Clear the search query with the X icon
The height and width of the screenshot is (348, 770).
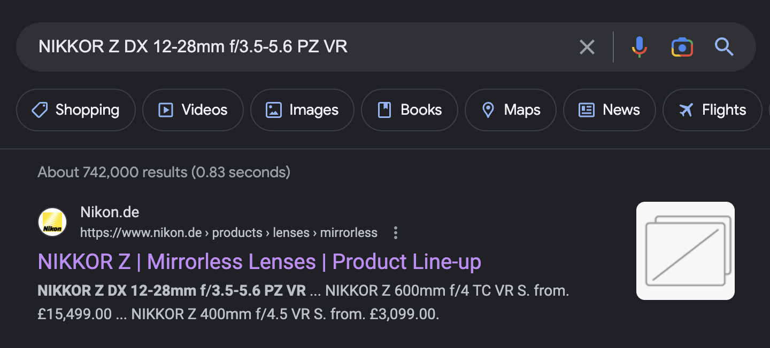pyautogui.click(x=587, y=47)
